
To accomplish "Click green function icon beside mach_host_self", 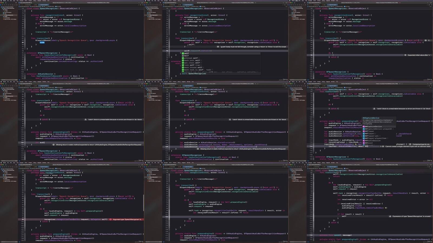I will 183,60.
